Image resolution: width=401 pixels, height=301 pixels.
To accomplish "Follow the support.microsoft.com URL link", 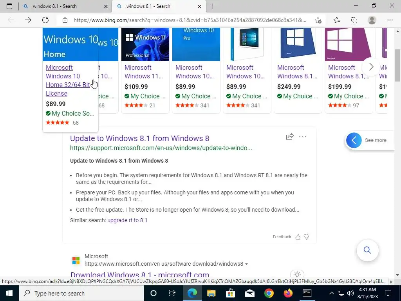I will (x=161, y=148).
